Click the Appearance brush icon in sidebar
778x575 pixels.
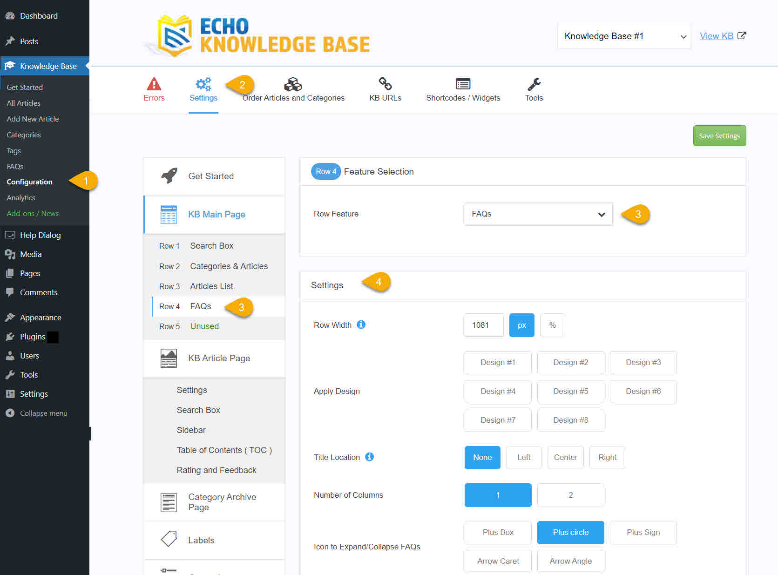point(10,318)
